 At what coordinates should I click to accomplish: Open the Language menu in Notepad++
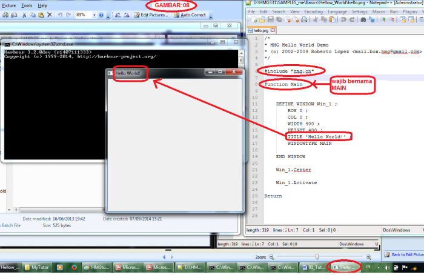pyautogui.click(x=337, y=12)
